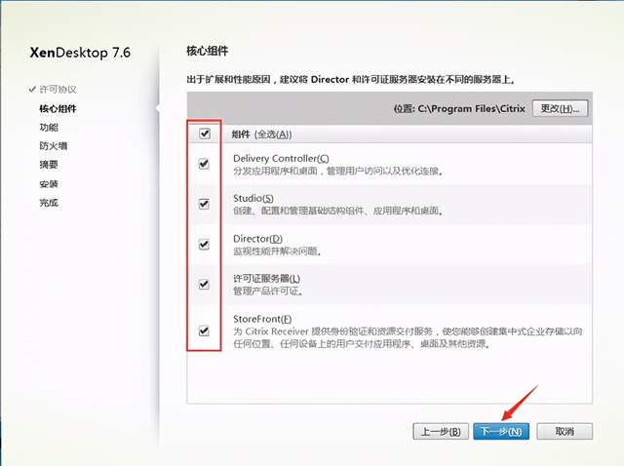Go back with 上一步(B) button
624x466 pixels.
pos(441,431)
